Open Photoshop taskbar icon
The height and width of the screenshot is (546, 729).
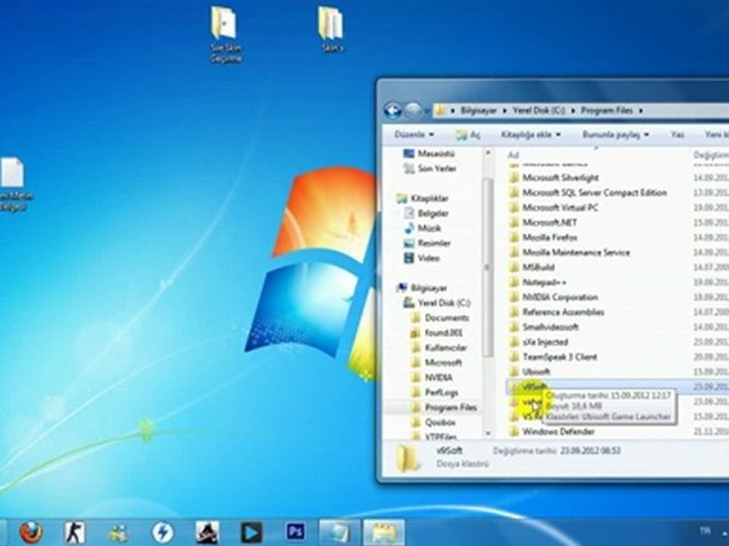tap(295, 532)
